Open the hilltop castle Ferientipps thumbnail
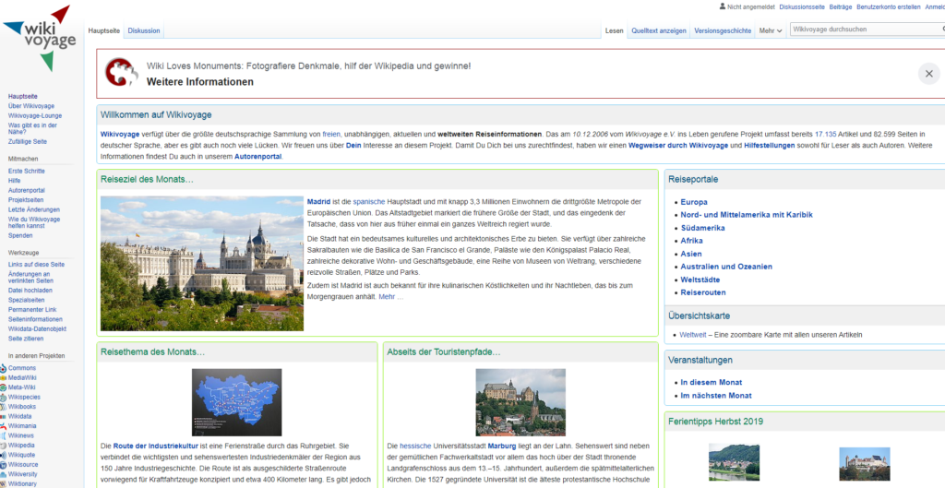This screenshot has width=945, height=488. 864,464
